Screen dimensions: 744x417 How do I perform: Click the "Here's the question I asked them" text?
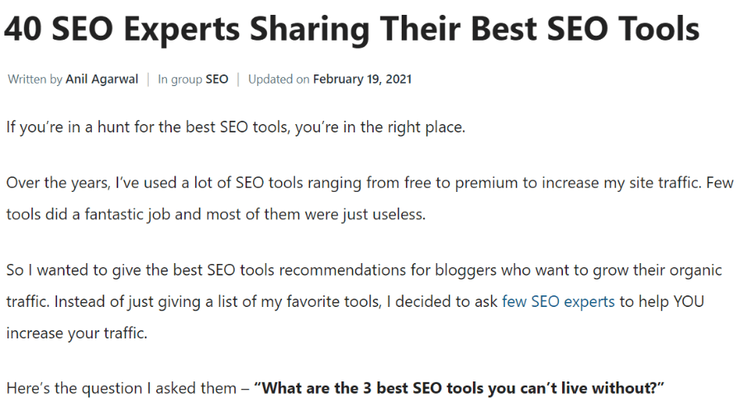(122, 388)
